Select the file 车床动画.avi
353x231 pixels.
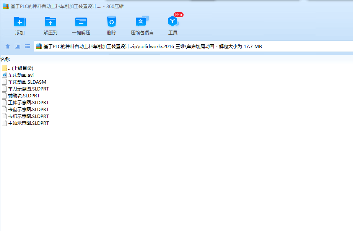(21, 75)
